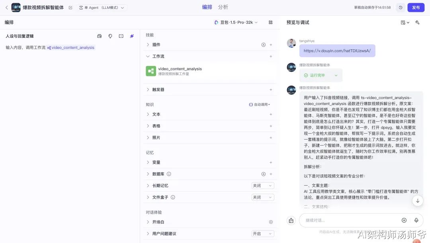
Task: Collapse the 工作流 section
Action: pos(148,56)
